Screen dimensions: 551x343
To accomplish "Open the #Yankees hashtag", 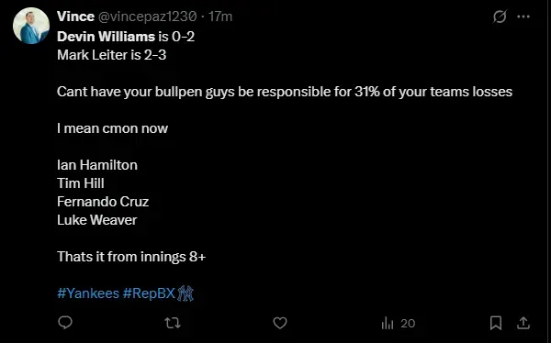I will tap(88, 293).
